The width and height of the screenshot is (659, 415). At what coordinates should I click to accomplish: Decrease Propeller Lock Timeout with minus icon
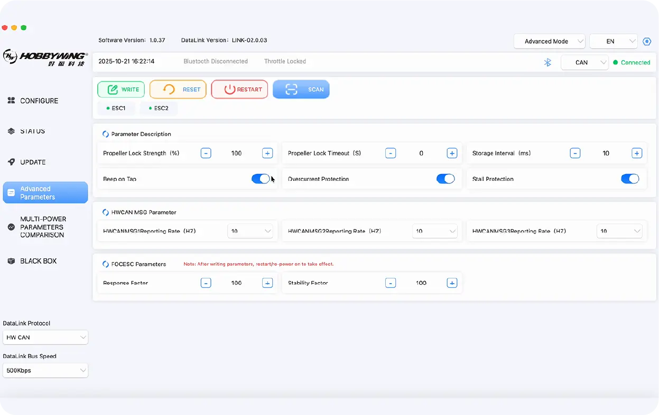[390, 153]
